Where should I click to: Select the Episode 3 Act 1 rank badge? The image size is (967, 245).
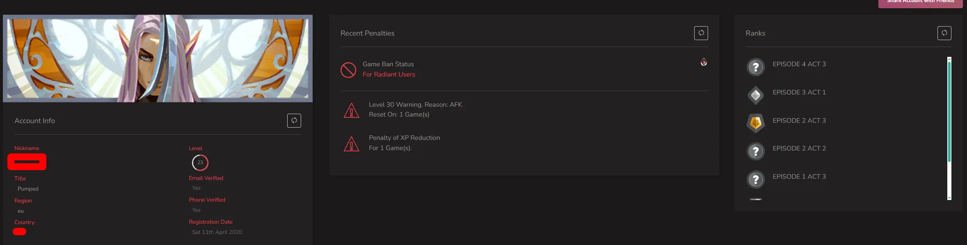pyautogui.click(x=755, y=95)
